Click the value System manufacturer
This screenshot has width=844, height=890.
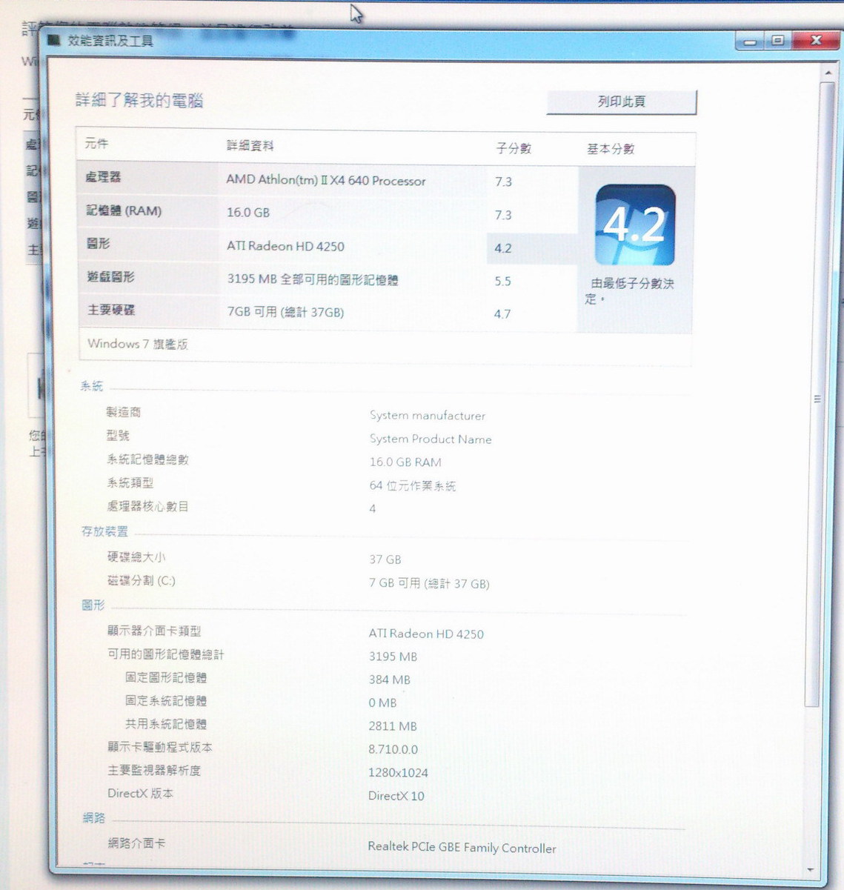[x=428, y=416]
